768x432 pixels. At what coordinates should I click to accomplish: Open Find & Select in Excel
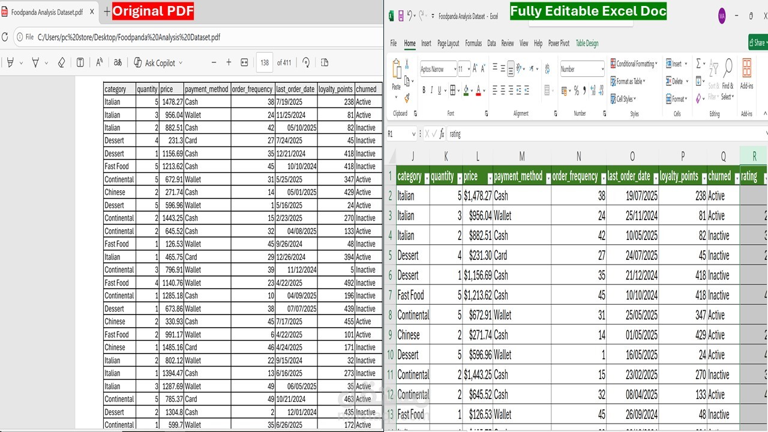point(727,79)
